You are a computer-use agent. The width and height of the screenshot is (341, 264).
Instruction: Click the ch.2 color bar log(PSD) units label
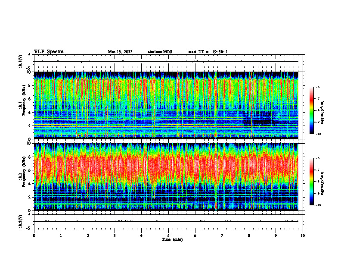point(322,183)
